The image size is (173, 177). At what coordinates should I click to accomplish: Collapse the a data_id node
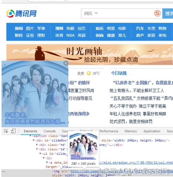pyautogui.click(x=47, y=162)
